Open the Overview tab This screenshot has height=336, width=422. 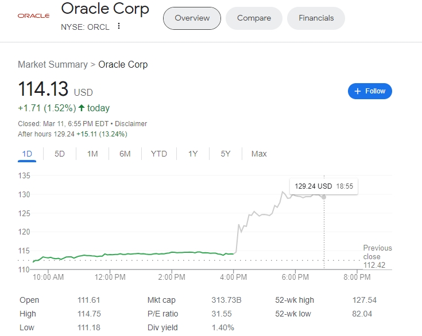pos(192,18)
